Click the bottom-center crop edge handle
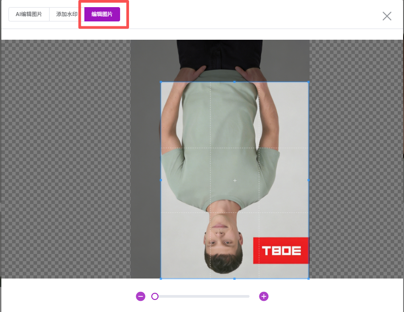 point(235,279)
